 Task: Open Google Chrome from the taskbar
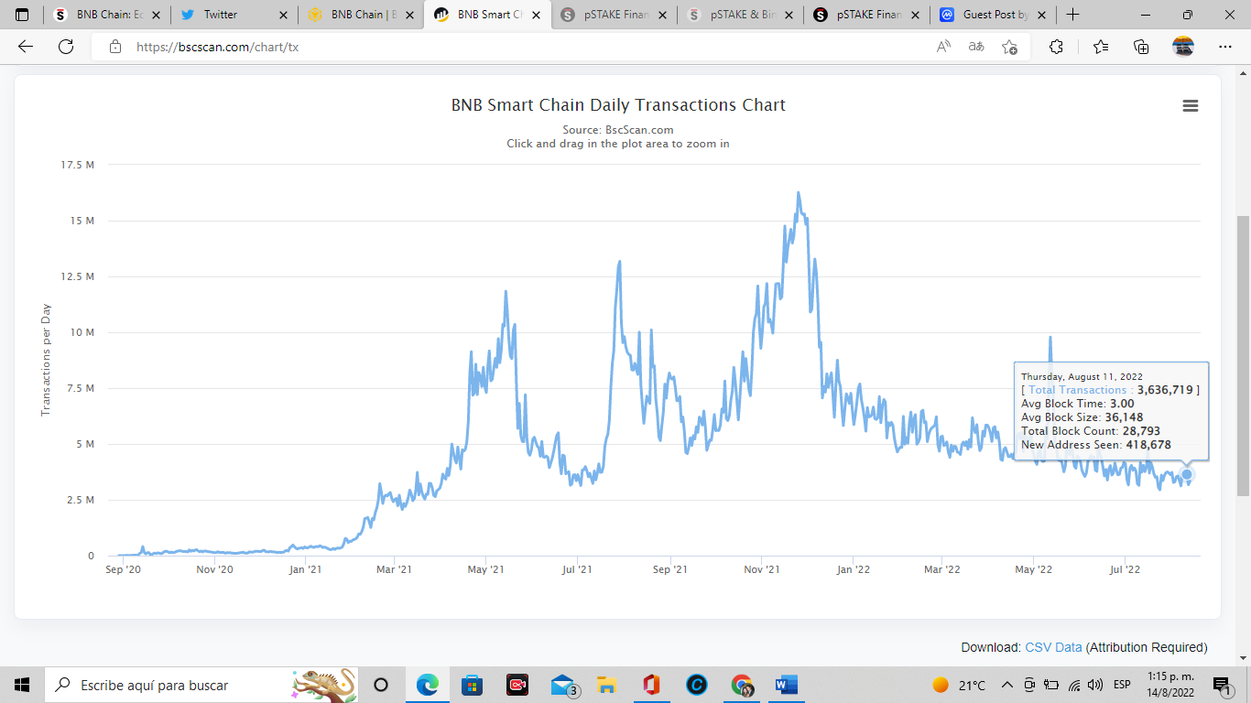tap(742, 685)
